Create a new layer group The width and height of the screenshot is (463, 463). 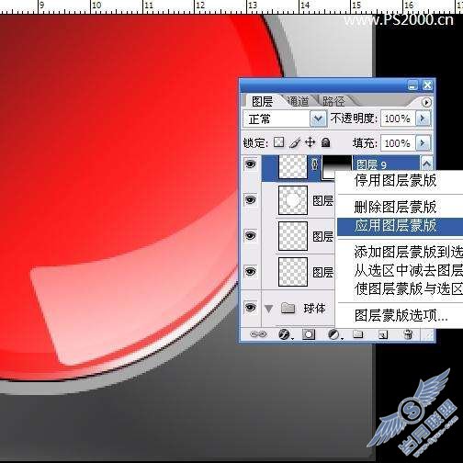tap(358, 334)
